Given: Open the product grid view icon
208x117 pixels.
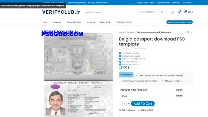Looking at the screenshot, I should (x=188, y=32).
